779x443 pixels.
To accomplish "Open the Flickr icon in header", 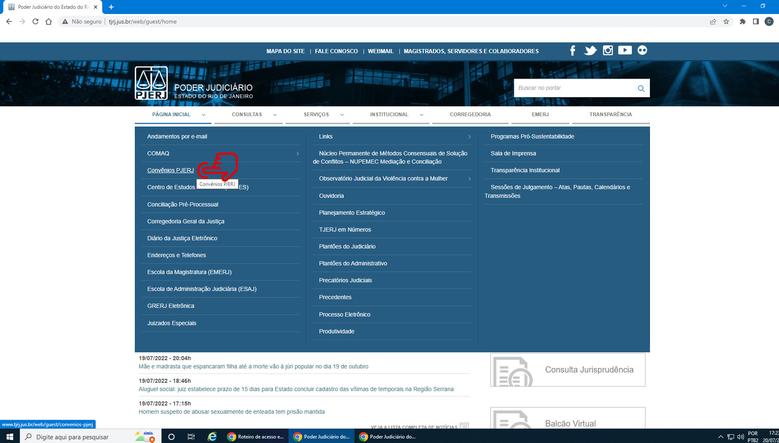I will click(x=642, y=50).
